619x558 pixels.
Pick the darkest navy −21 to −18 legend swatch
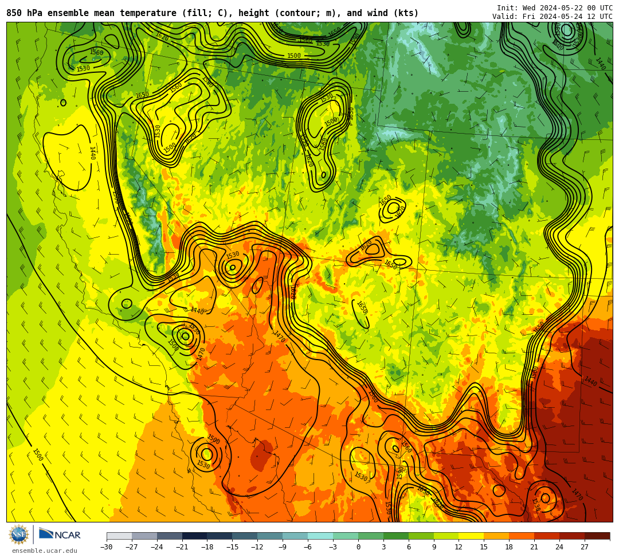tap(195, 536)
